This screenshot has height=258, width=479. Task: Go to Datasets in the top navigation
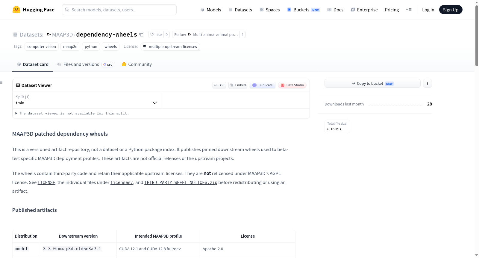click(x=240, y=10)
